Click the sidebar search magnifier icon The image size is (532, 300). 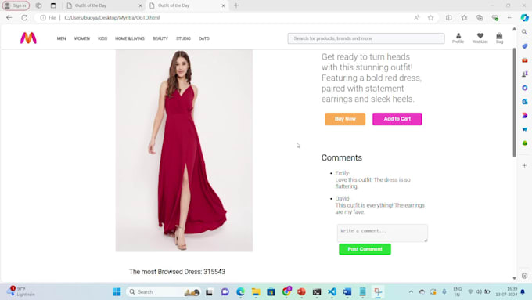tap(524, 32)
